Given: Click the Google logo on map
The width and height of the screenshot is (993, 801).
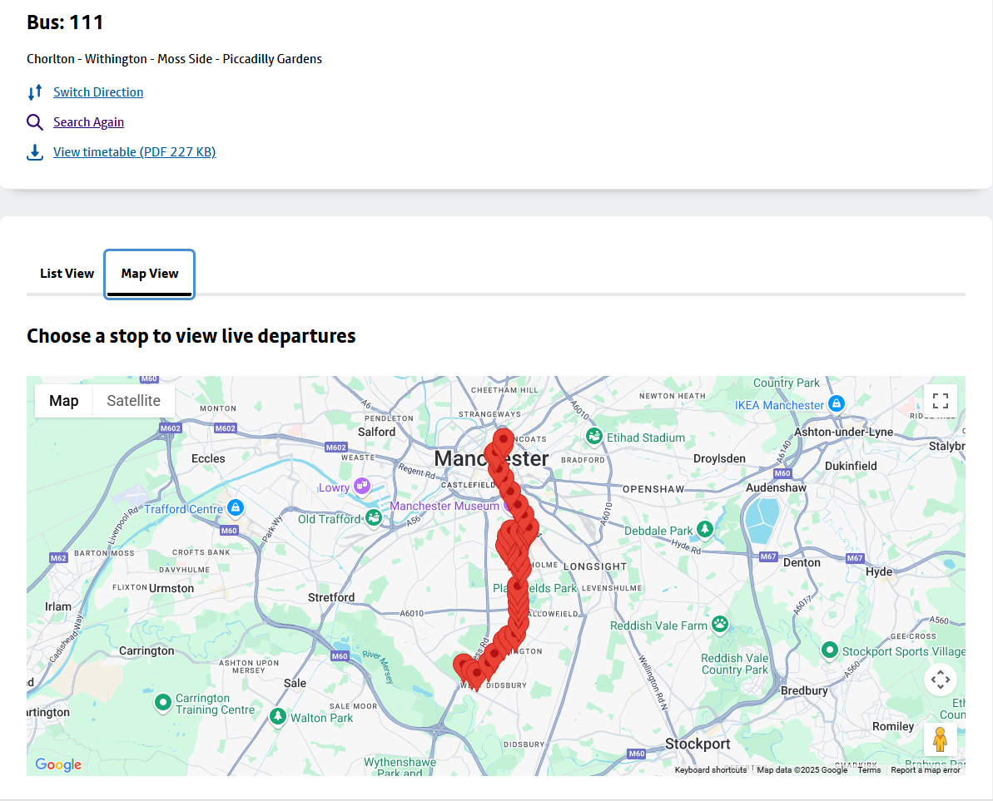Looking at the screenshot, I should (x=58, y=764).
